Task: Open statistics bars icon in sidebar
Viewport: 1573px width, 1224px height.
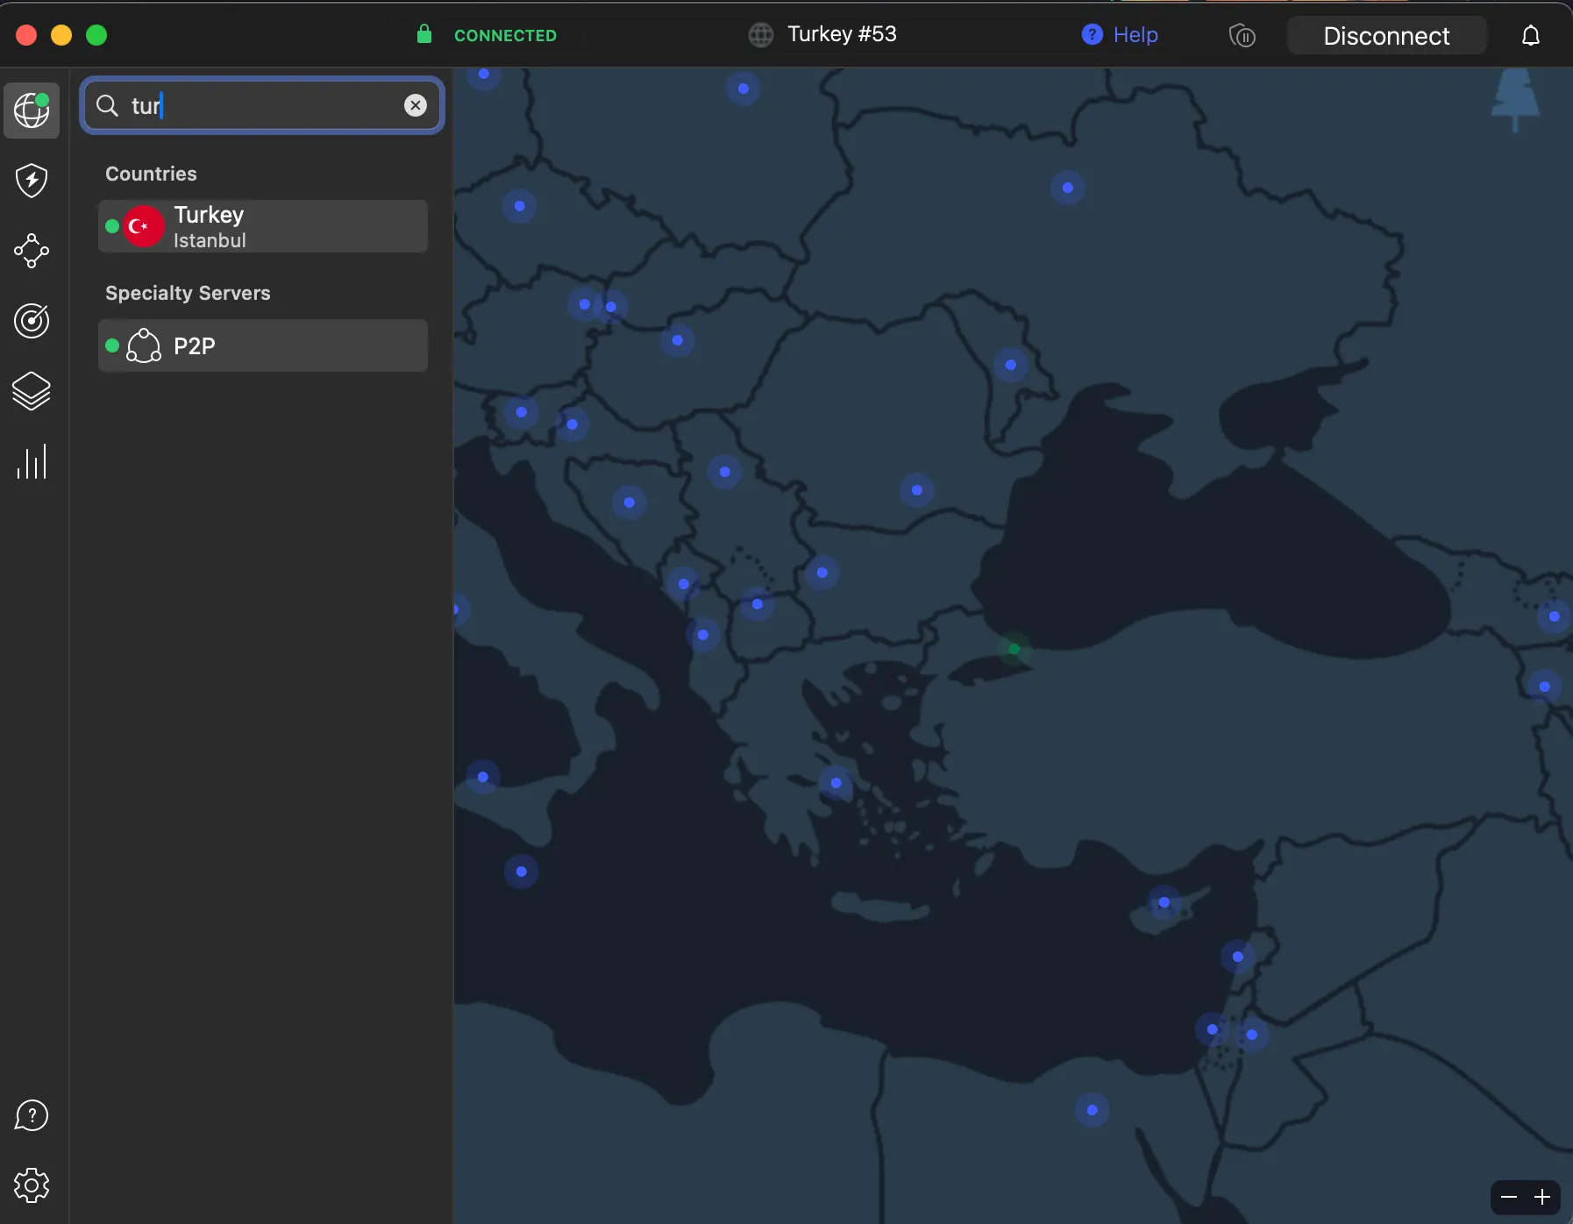Action: [32, 461]
